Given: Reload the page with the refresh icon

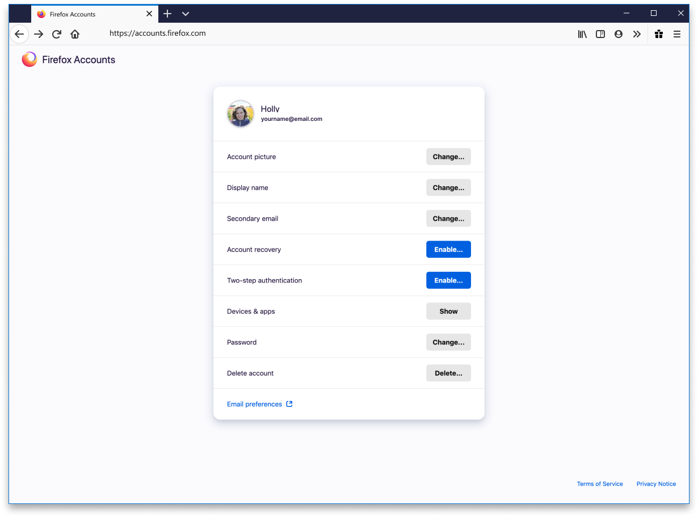Looking at the screenshot, I should [57, 34].
